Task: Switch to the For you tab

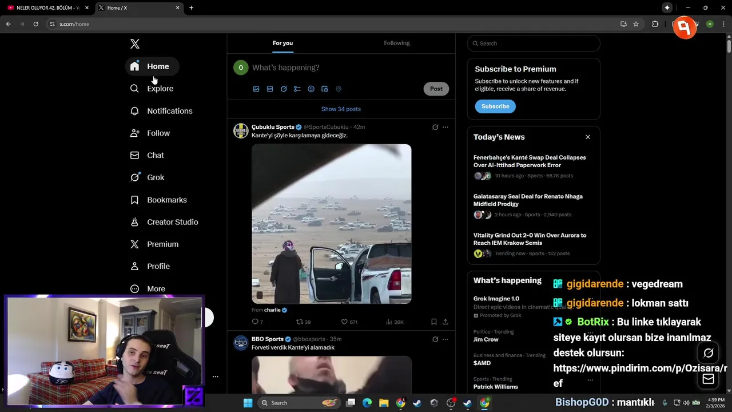Action: click(283, 43)
